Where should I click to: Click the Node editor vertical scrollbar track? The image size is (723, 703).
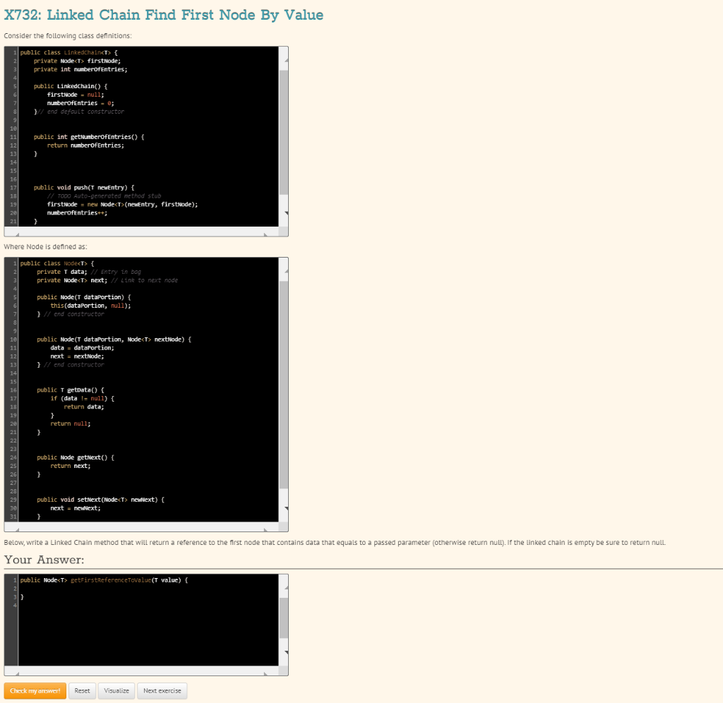pyautogui.click(x=285, y=388)
